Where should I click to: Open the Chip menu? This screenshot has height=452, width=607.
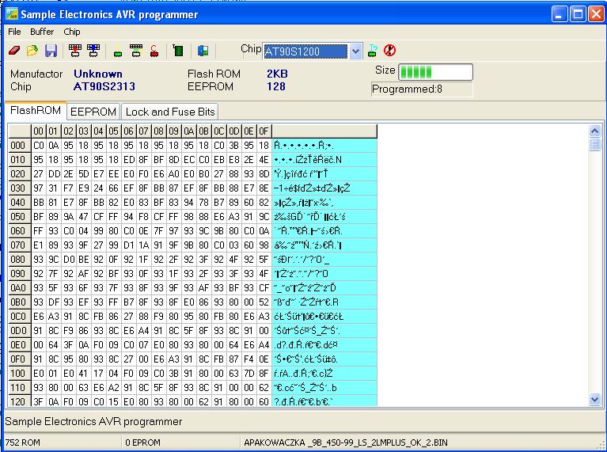[72, 32]
